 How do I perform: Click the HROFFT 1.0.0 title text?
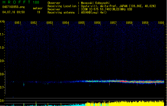point(21,2)
